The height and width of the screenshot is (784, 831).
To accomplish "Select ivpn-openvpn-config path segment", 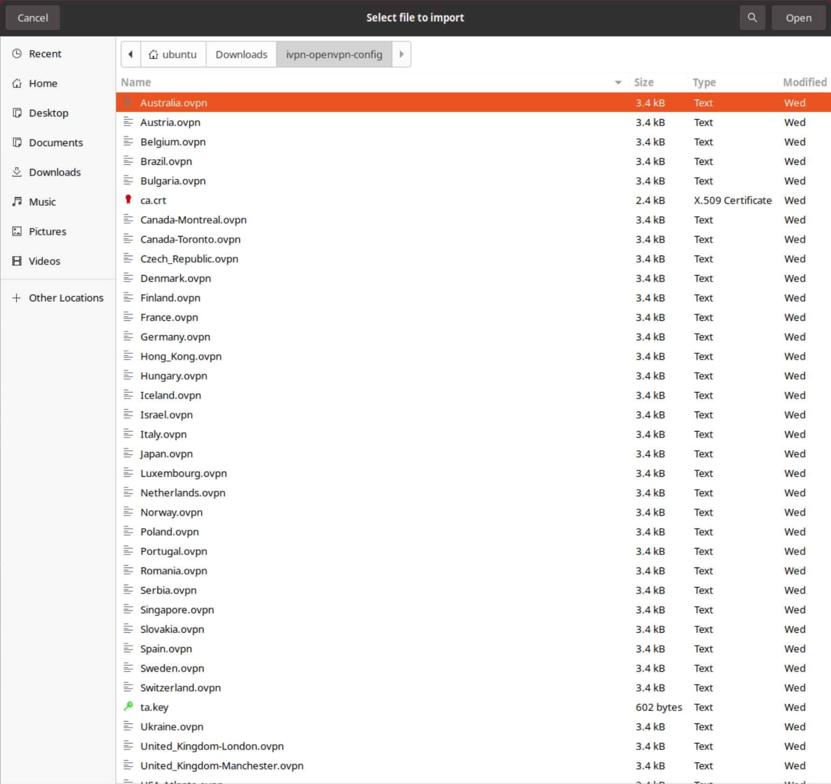I will tap(334, 54).
